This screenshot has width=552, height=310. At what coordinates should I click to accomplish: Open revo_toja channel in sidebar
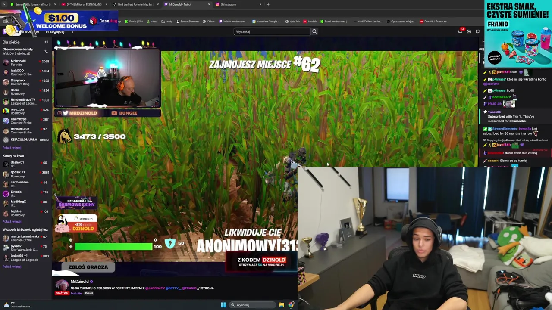(x=25, y=111)
